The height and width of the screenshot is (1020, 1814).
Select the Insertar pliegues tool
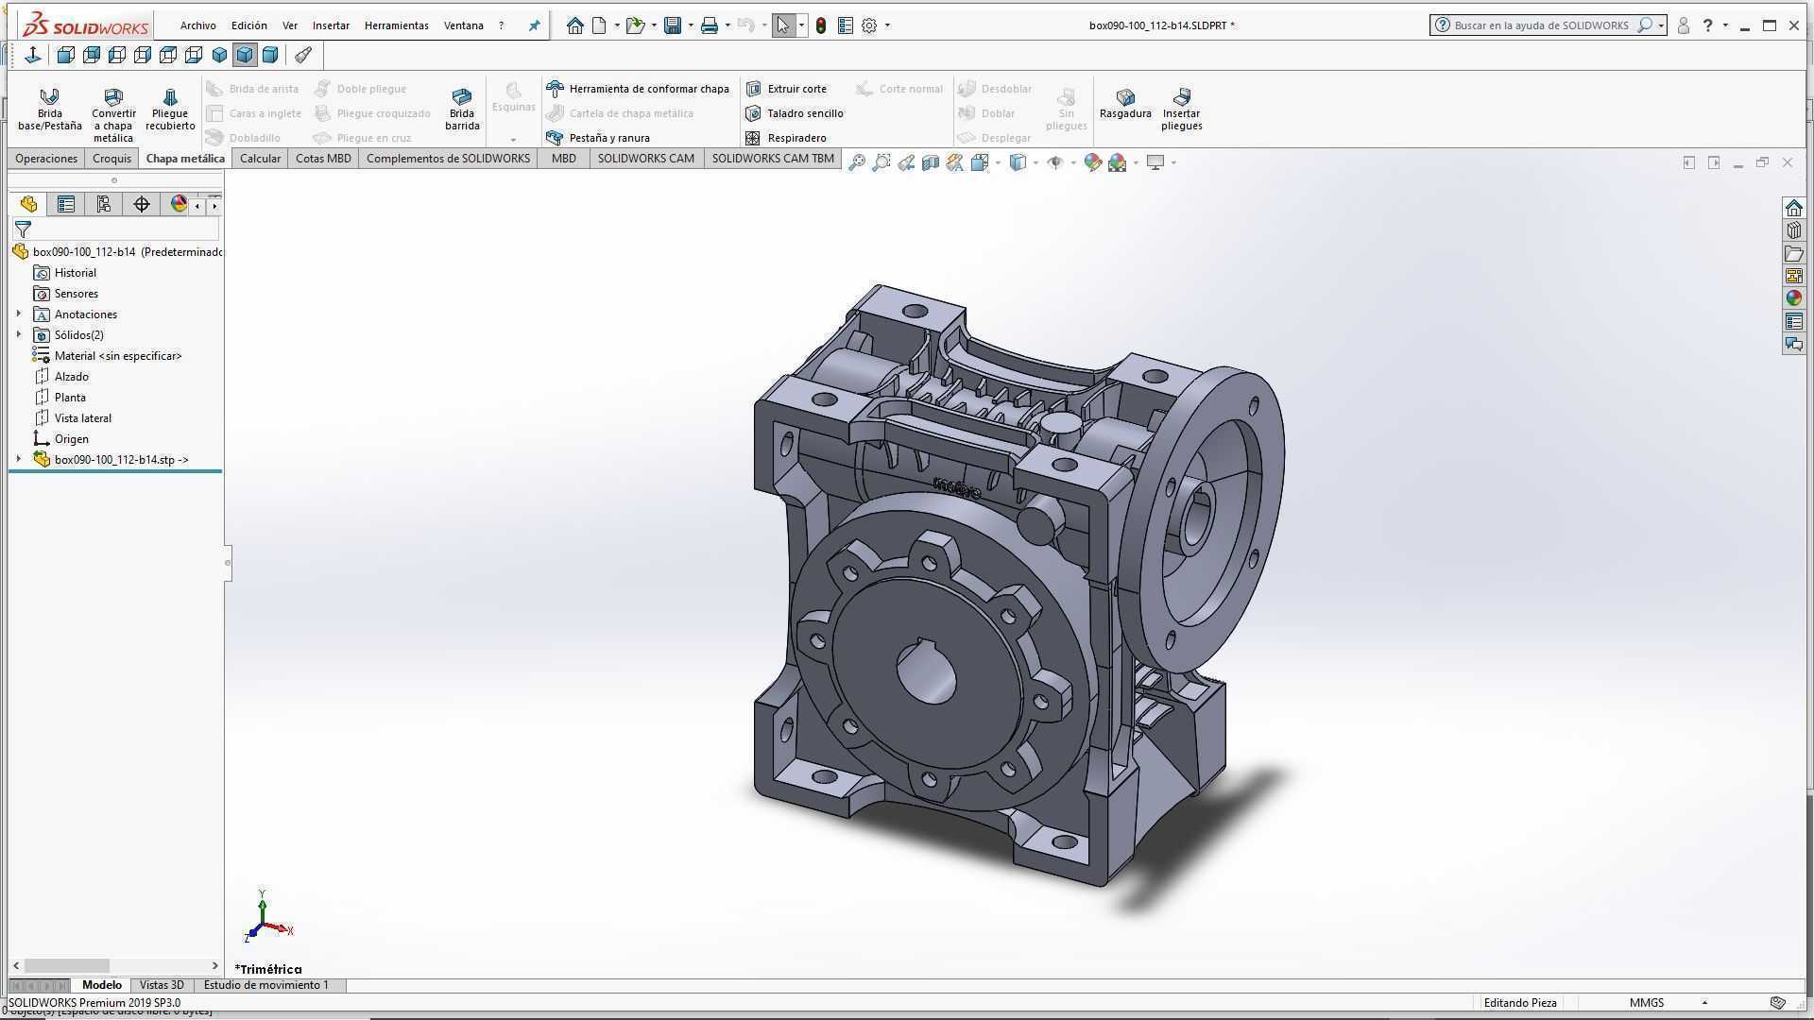[1181, 109]
